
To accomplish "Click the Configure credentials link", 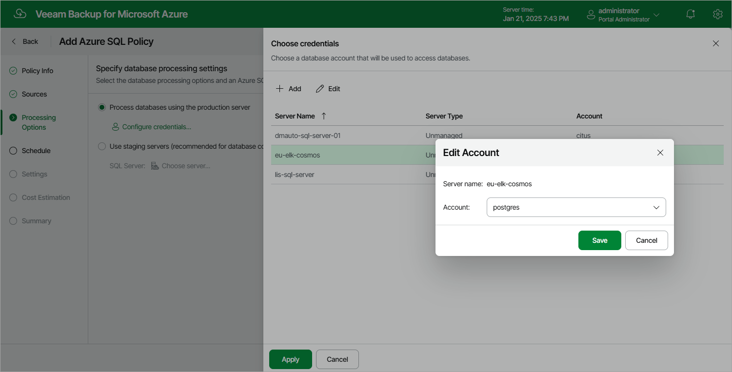I will click(157, 127).
